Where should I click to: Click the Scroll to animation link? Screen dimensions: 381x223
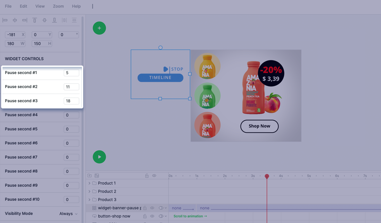click(190, 216)
